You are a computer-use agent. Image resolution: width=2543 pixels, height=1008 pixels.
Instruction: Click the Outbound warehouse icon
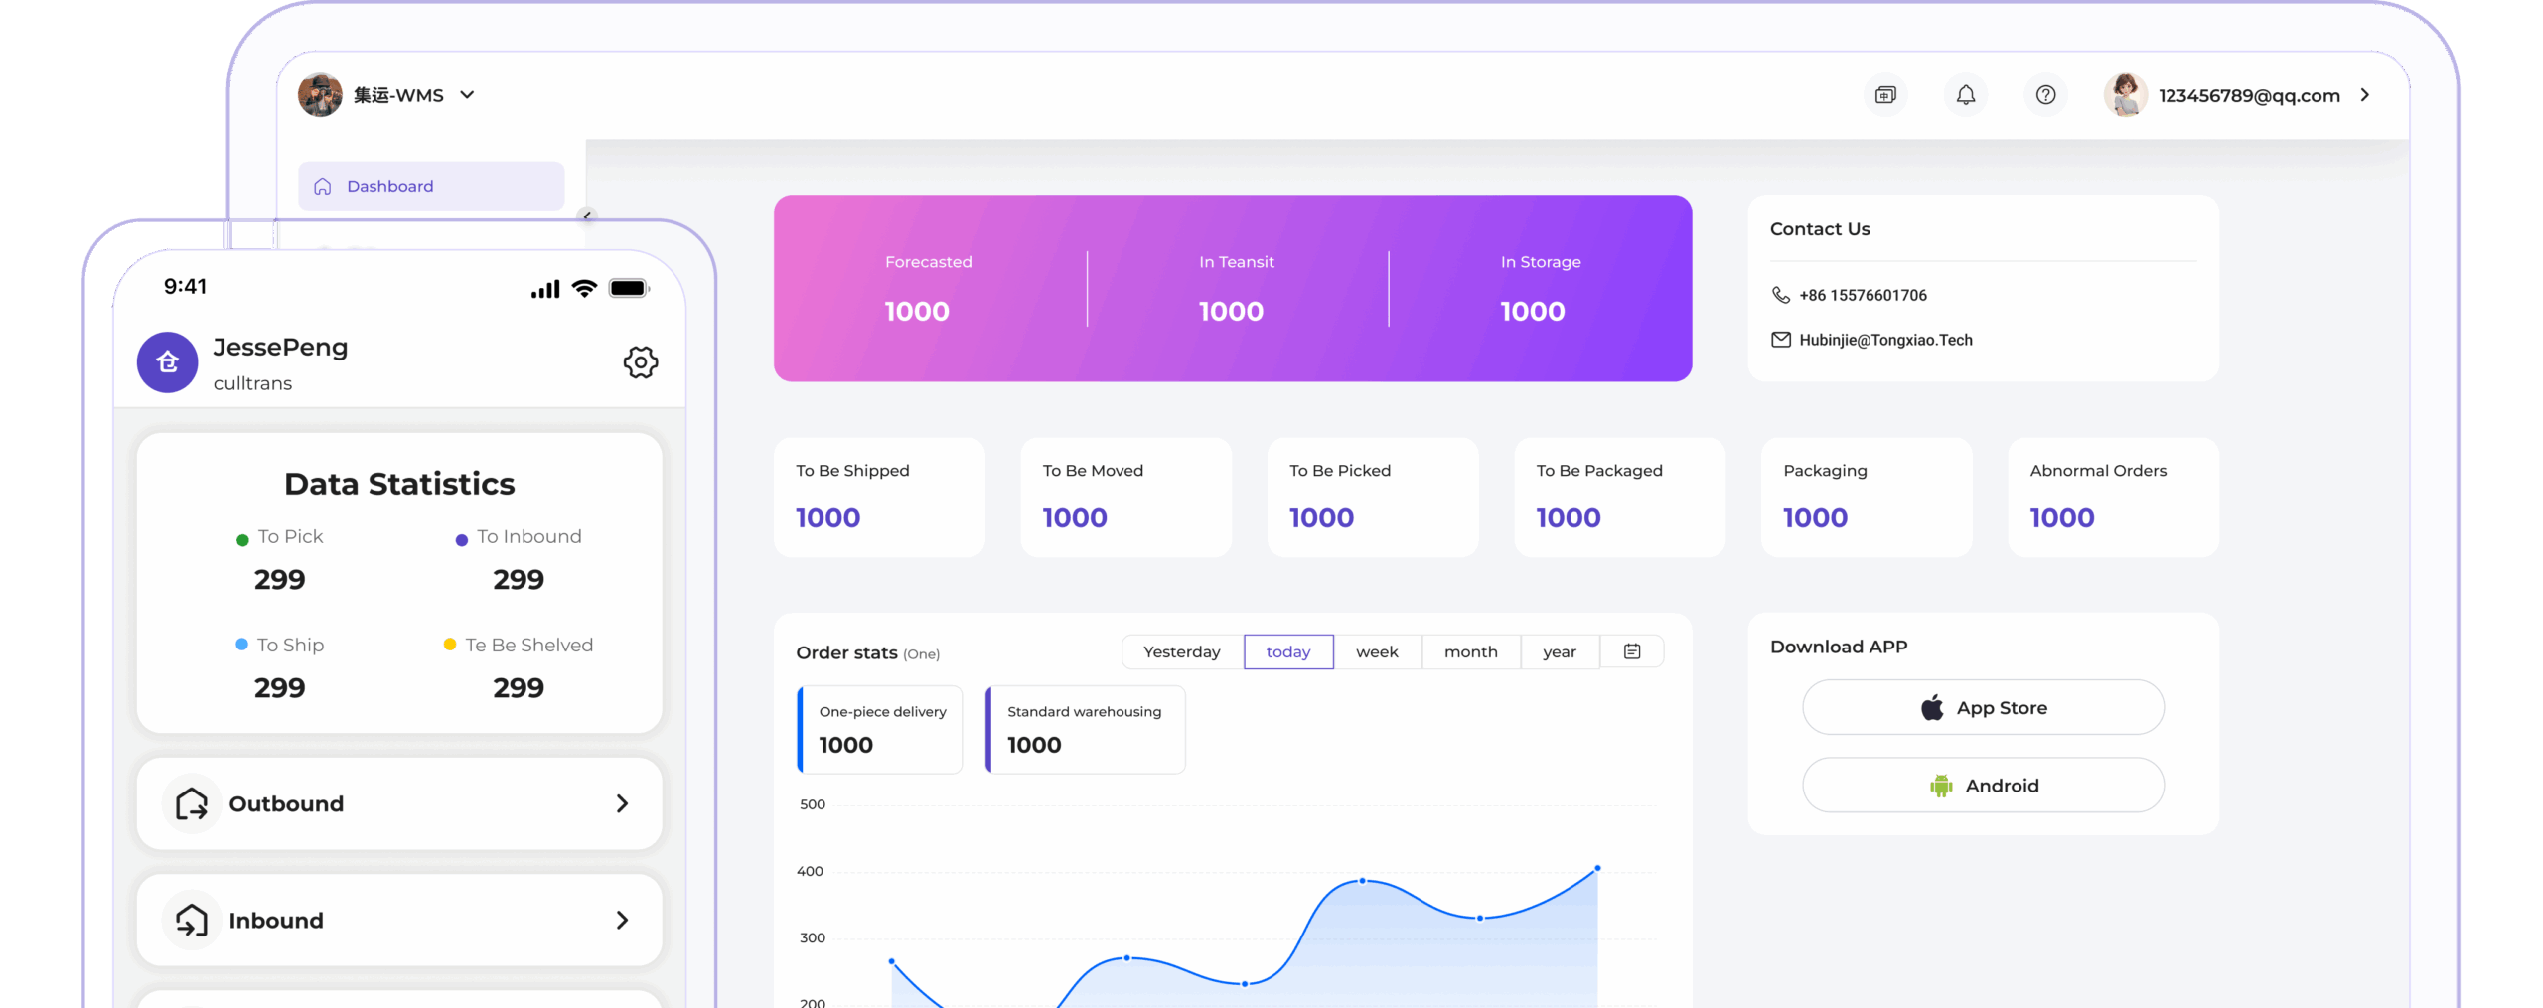tap(192, 803)
